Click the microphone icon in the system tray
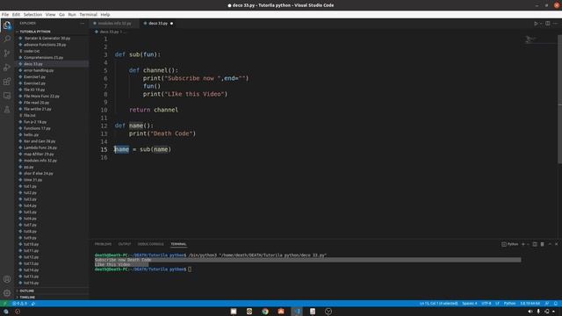 538,312
